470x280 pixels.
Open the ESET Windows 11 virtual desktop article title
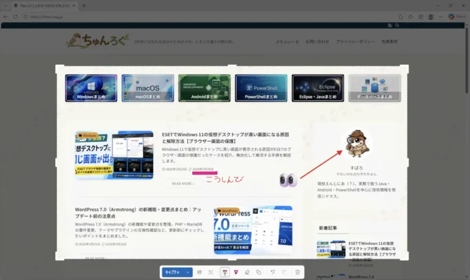tap(225, 138)
